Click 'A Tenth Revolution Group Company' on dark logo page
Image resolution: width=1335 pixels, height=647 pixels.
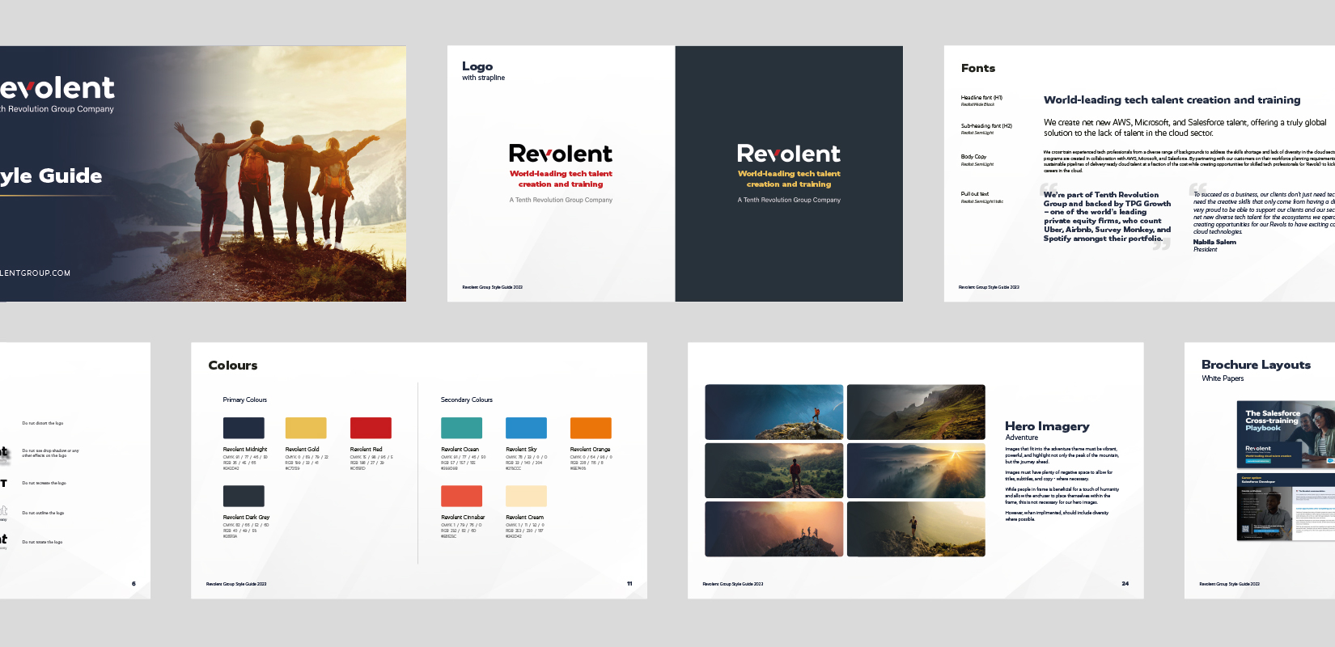coord(789,200)
